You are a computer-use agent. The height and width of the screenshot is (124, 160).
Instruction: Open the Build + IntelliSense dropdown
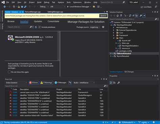coord(84,83)
